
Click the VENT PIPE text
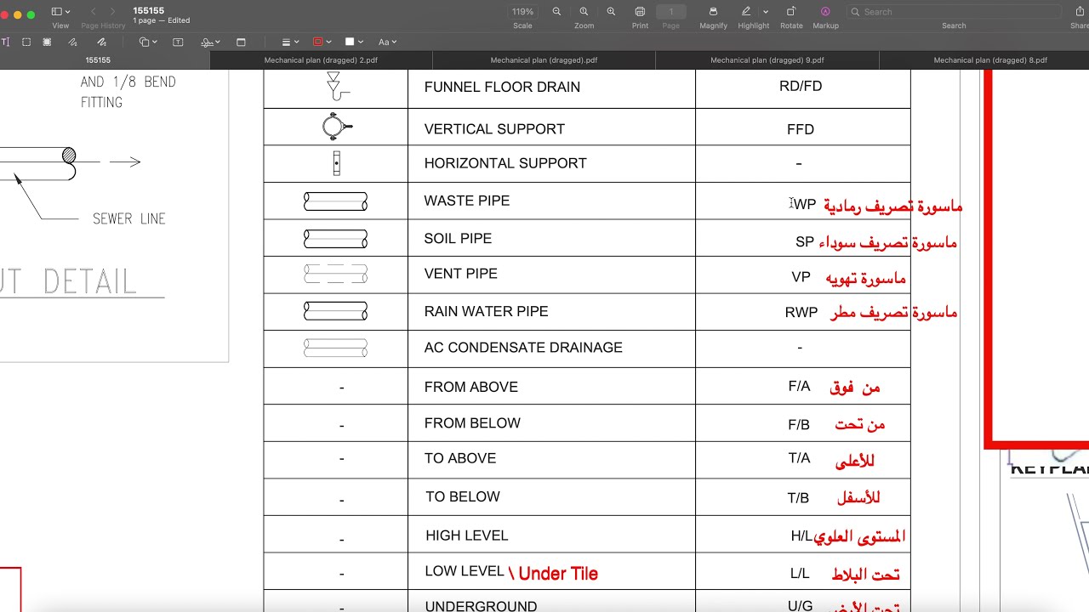click(460, 274)
